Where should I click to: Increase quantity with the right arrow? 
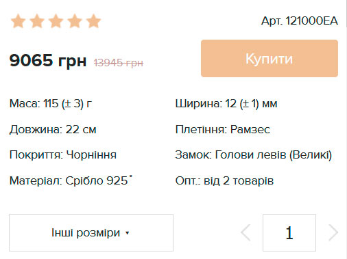333,232
